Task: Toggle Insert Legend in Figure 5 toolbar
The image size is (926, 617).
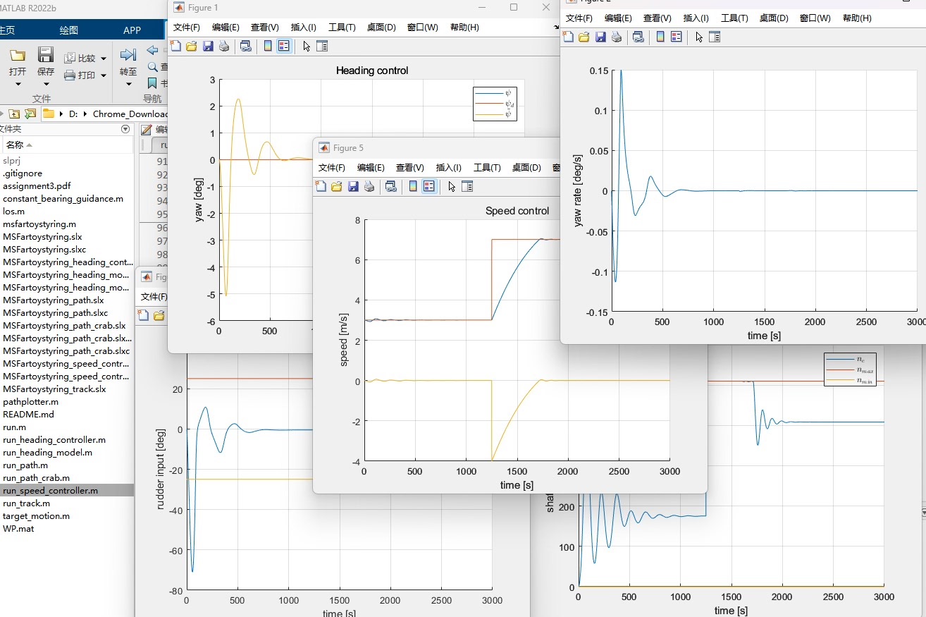Action: coord(429,187)
